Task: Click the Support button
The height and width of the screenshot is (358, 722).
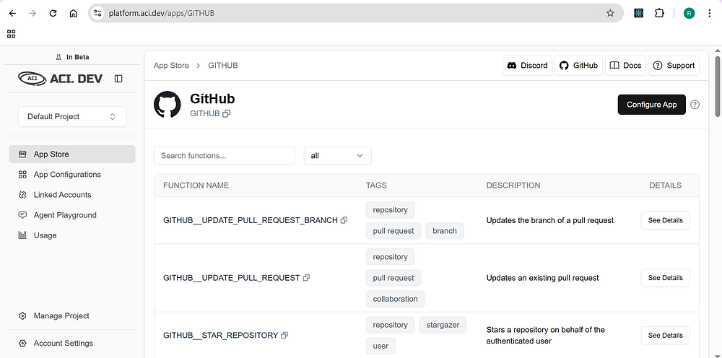Action: tap(674, 66)
